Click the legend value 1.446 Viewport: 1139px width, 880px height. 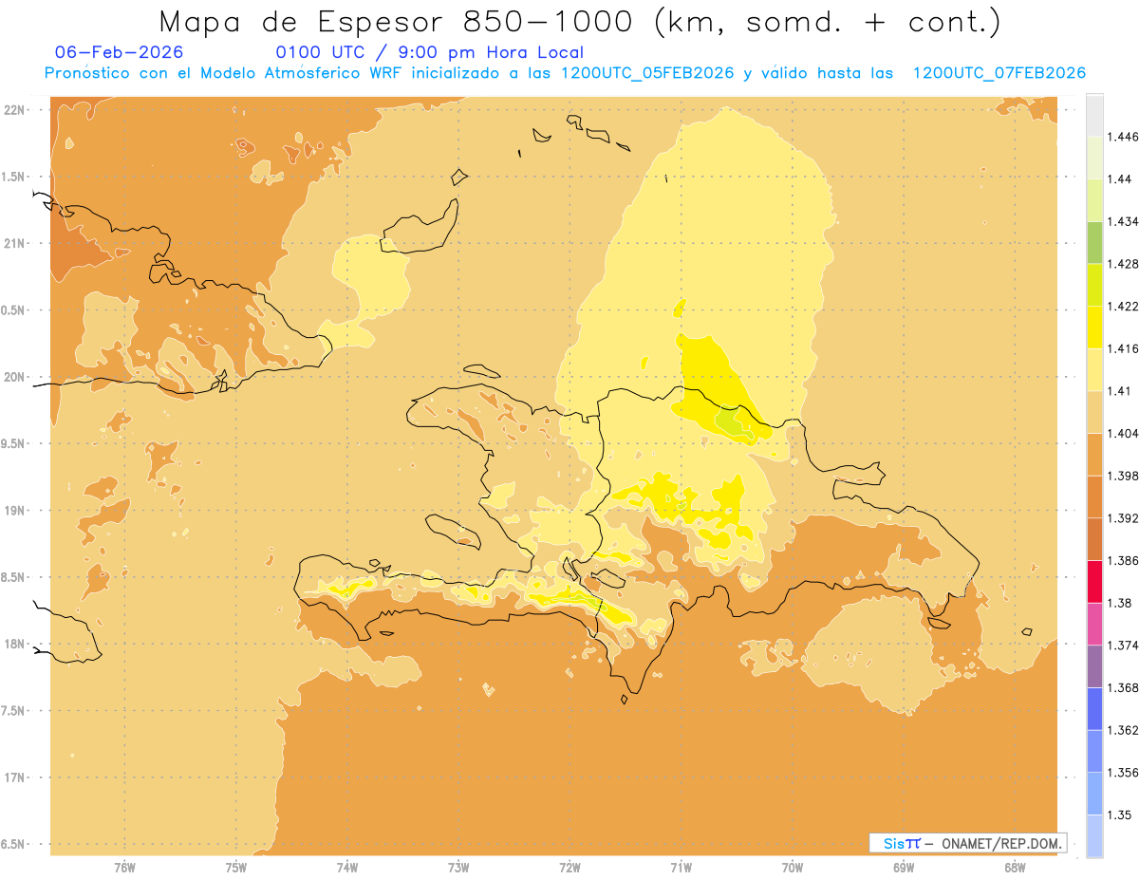pos(1123,137)
